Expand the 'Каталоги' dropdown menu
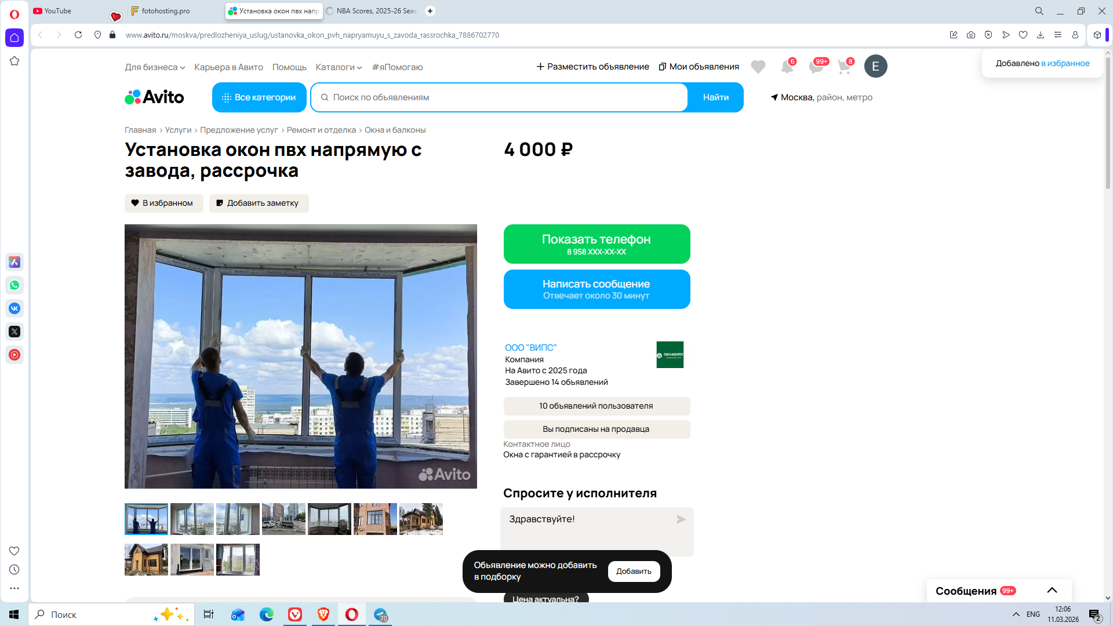Screen dimensions: 1113x626 pos(339,67)
